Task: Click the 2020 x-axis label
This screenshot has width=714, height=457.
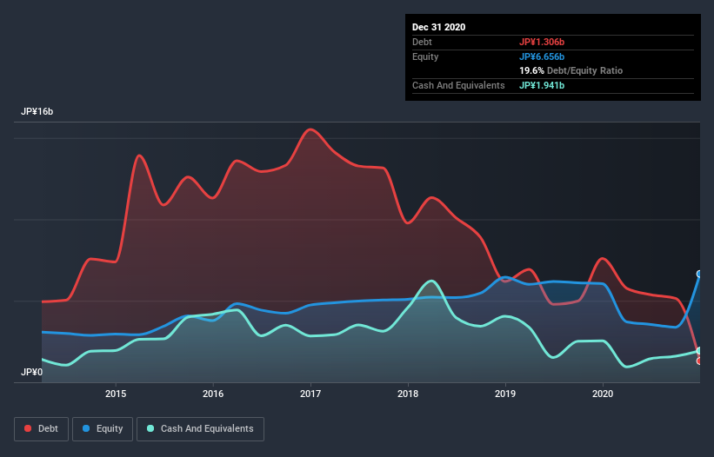Action: tap(603, 394)
